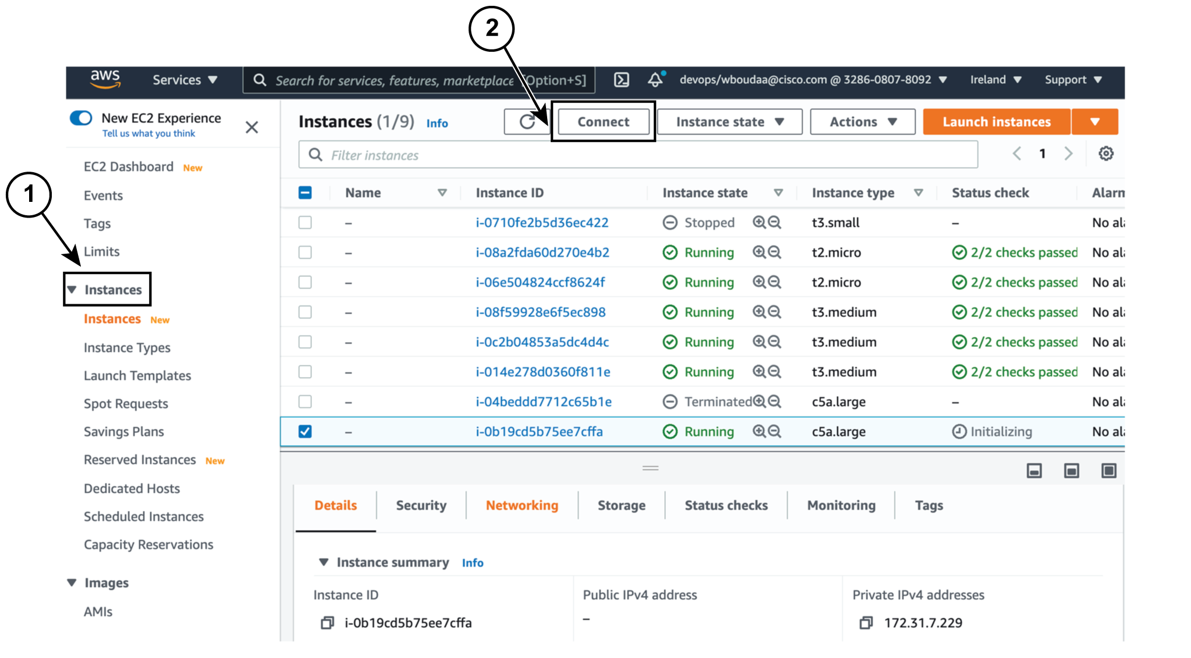Viewport: 1191px width, 658px height.
Task: Zoom out filter for i-0c2b04853a5dc4d4c state
Action: (774, 342)
